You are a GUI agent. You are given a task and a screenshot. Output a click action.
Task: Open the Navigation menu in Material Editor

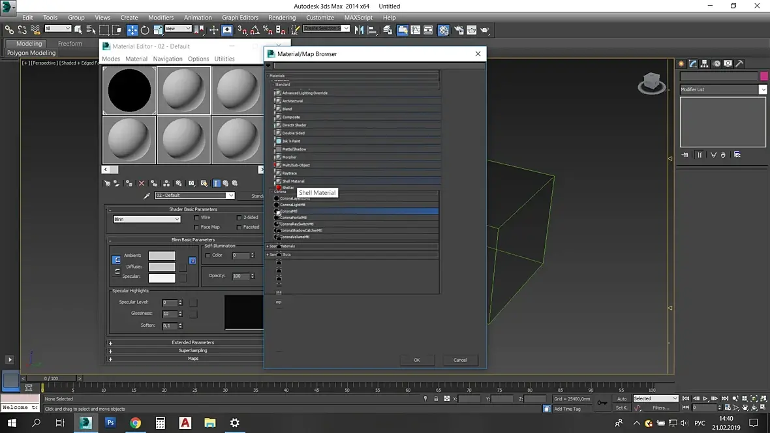click(x=168, y=59)
